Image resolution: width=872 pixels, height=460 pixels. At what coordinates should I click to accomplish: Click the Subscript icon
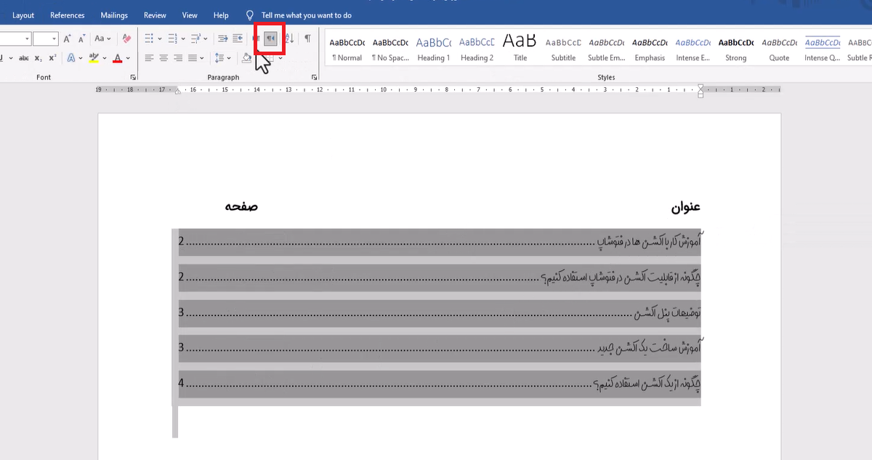point(39,58)
